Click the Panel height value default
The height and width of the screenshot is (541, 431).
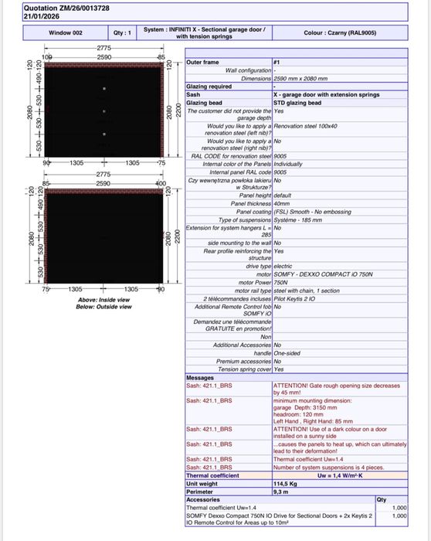283,196
